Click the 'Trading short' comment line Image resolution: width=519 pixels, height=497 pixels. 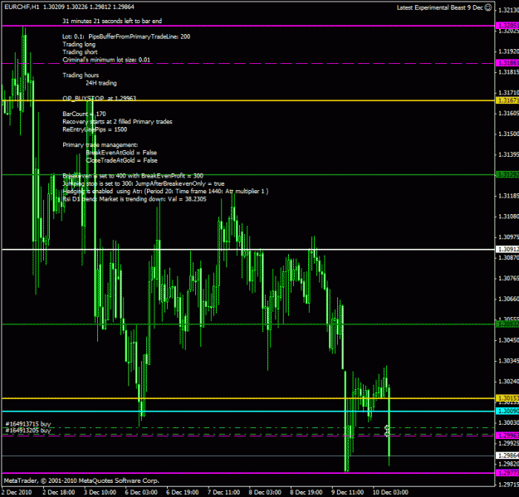(x=80, y=52)
